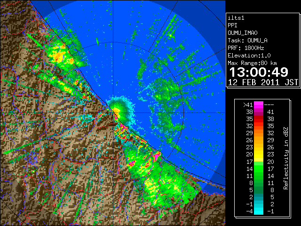Click the 'Reflectivity in dBZ' legend title
This screenshot has height=226, width=301.
click(285, 158)
